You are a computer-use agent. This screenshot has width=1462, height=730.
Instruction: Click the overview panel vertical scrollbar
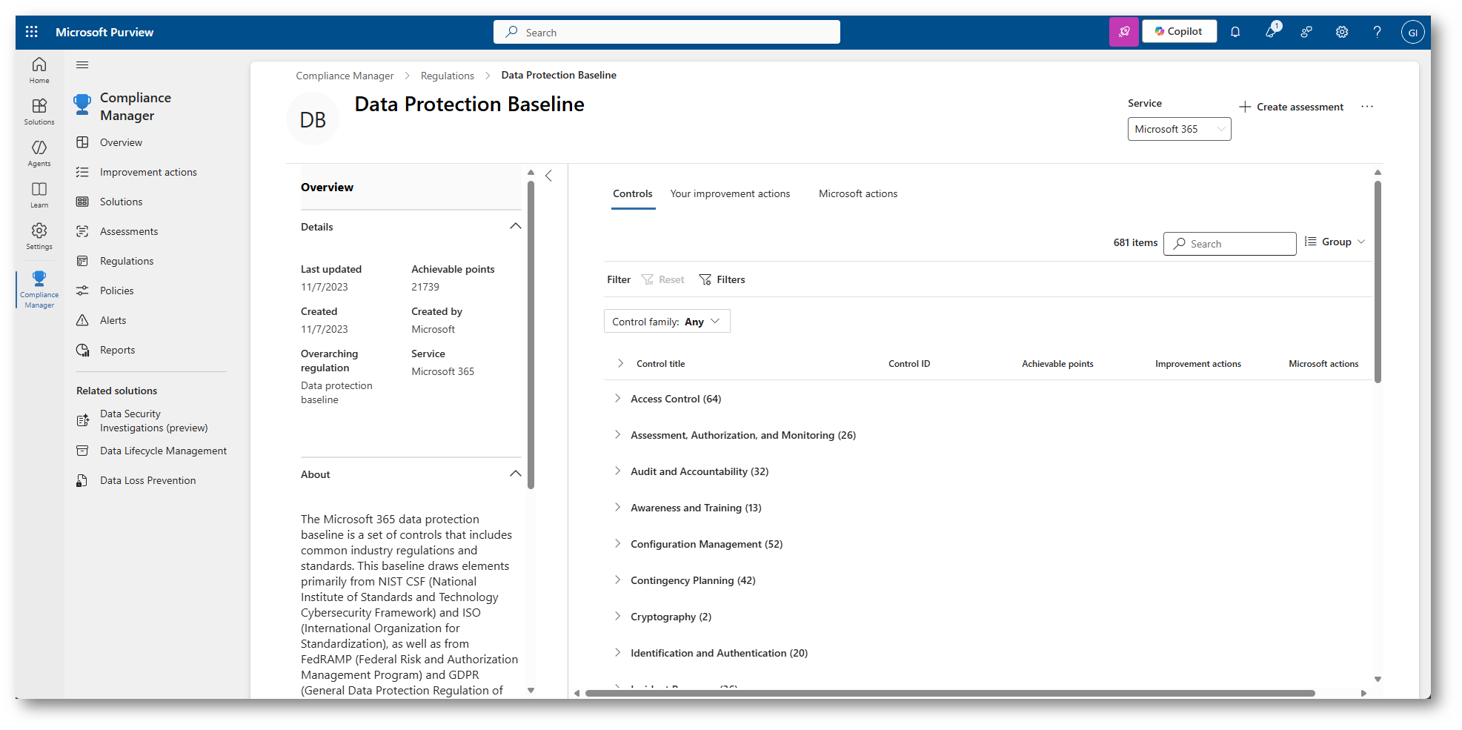click(531, 334)
